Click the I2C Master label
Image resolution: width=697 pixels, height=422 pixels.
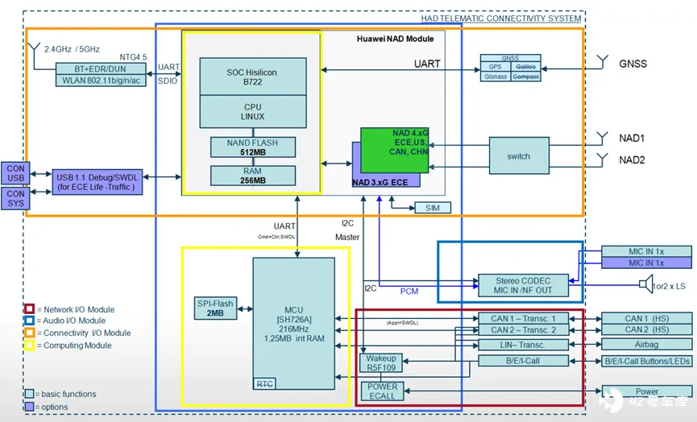point(347,230)
